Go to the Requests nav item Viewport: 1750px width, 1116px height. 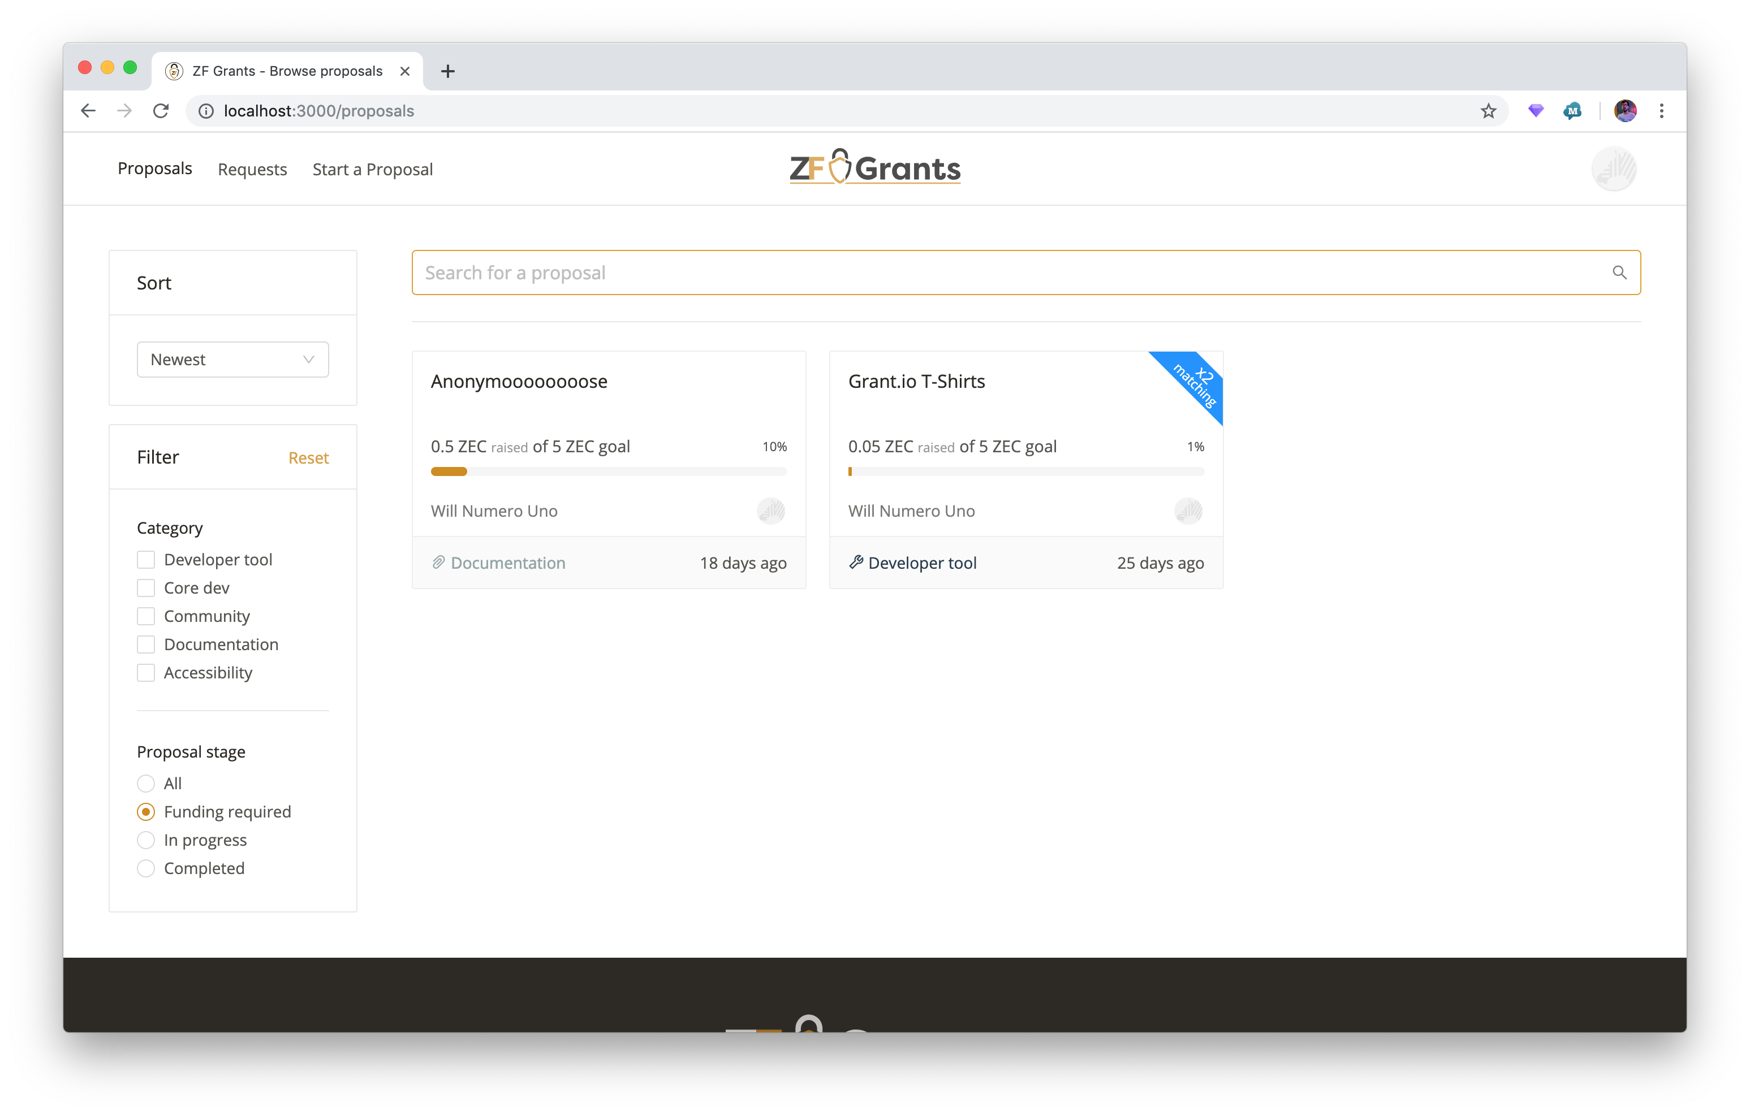(x=252, y=169)
